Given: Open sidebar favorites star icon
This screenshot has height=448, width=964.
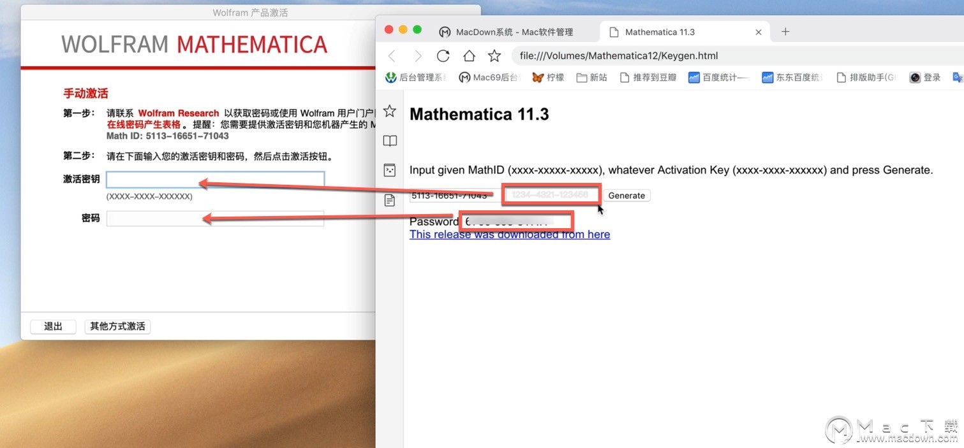Looking at the screenshot, I should (390, 111).
